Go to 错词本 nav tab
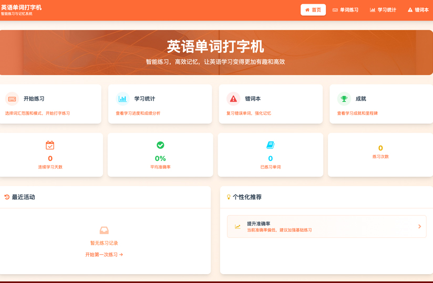Viewport: 433px width, 283px height. [418, 10]
